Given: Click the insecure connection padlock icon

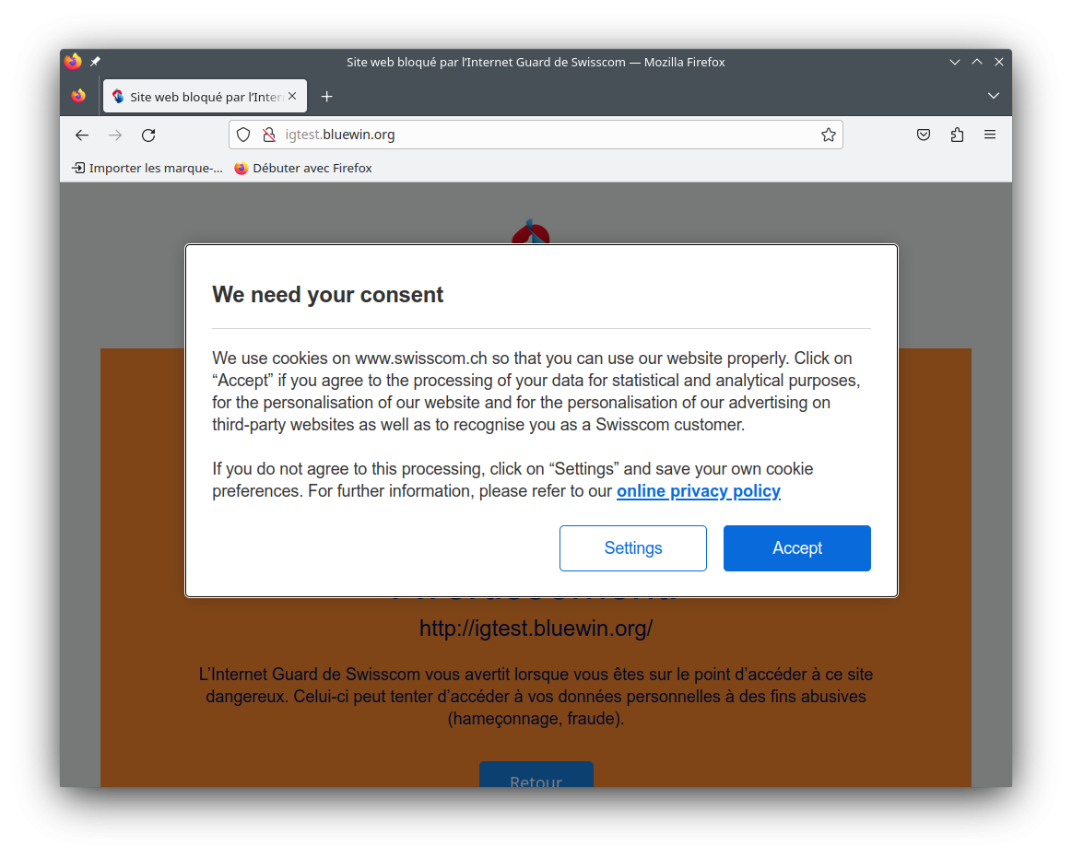Looking at the screenshot, I should 269,135.
